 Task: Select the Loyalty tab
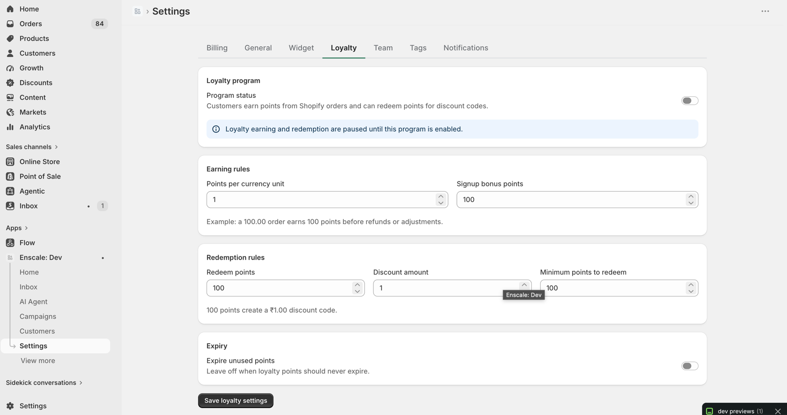point(344,48)
